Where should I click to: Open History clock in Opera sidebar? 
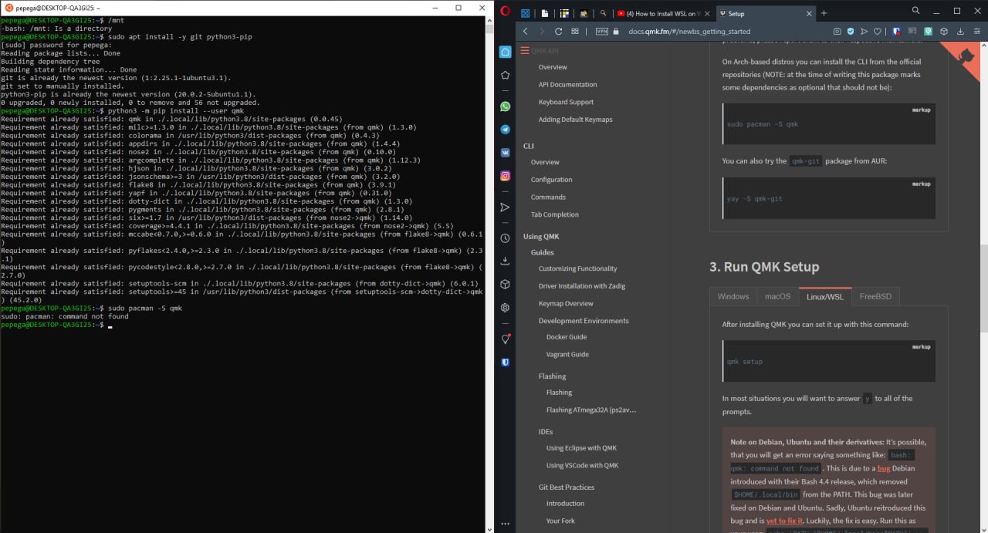pos(505,238)
